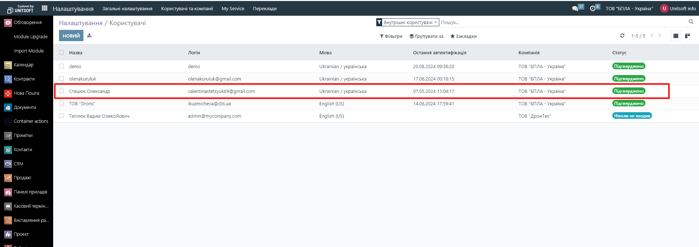Switch to list view icon
The width and height of the screenshot is (699, 247).
(676, 36)
